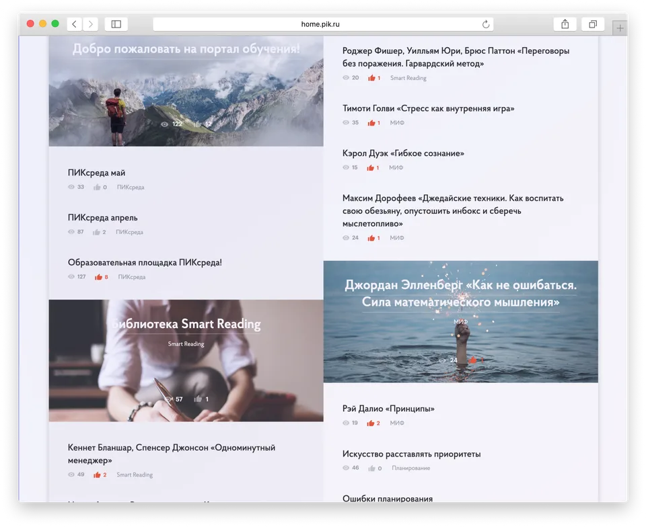Open Джордан Элленберг book banner image
Screen dimensions: 646x527
460,321
